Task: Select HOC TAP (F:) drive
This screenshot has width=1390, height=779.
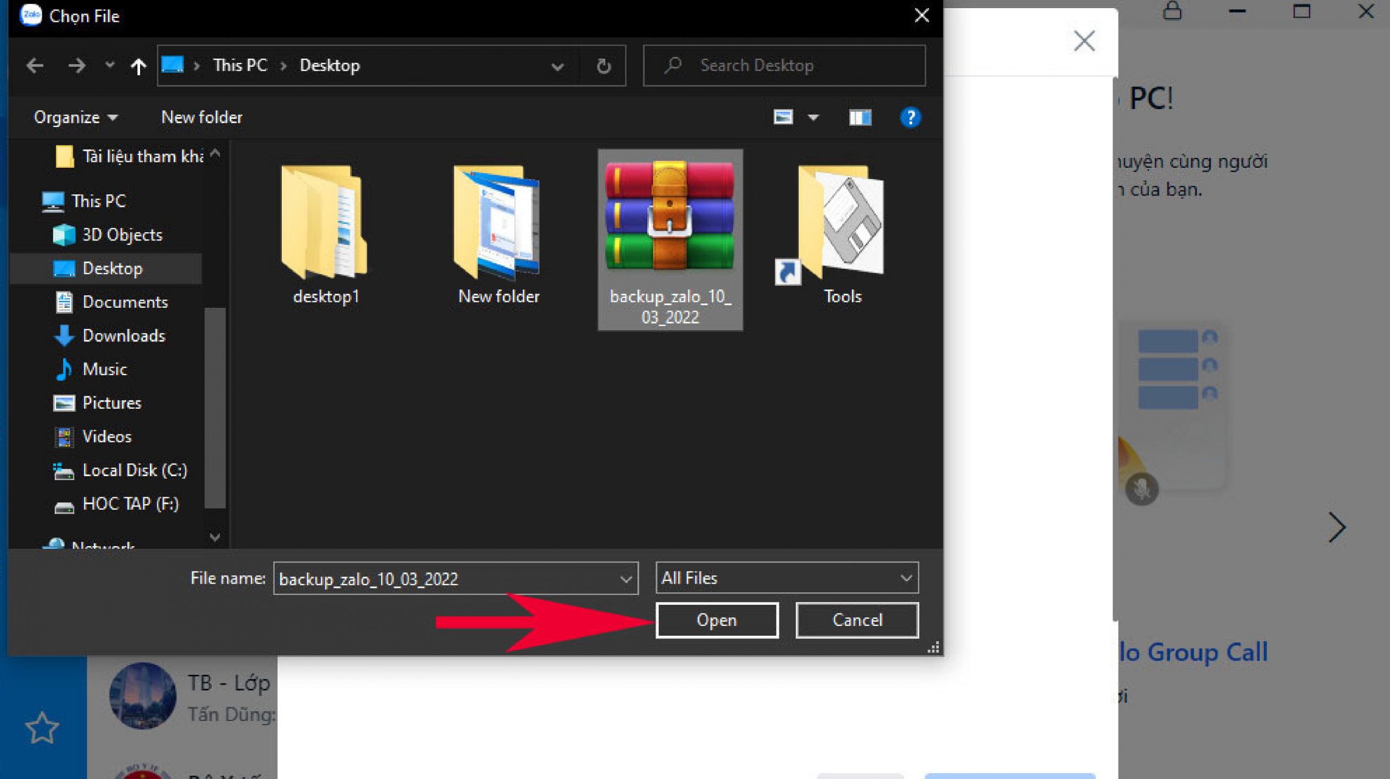Action: 116,504
